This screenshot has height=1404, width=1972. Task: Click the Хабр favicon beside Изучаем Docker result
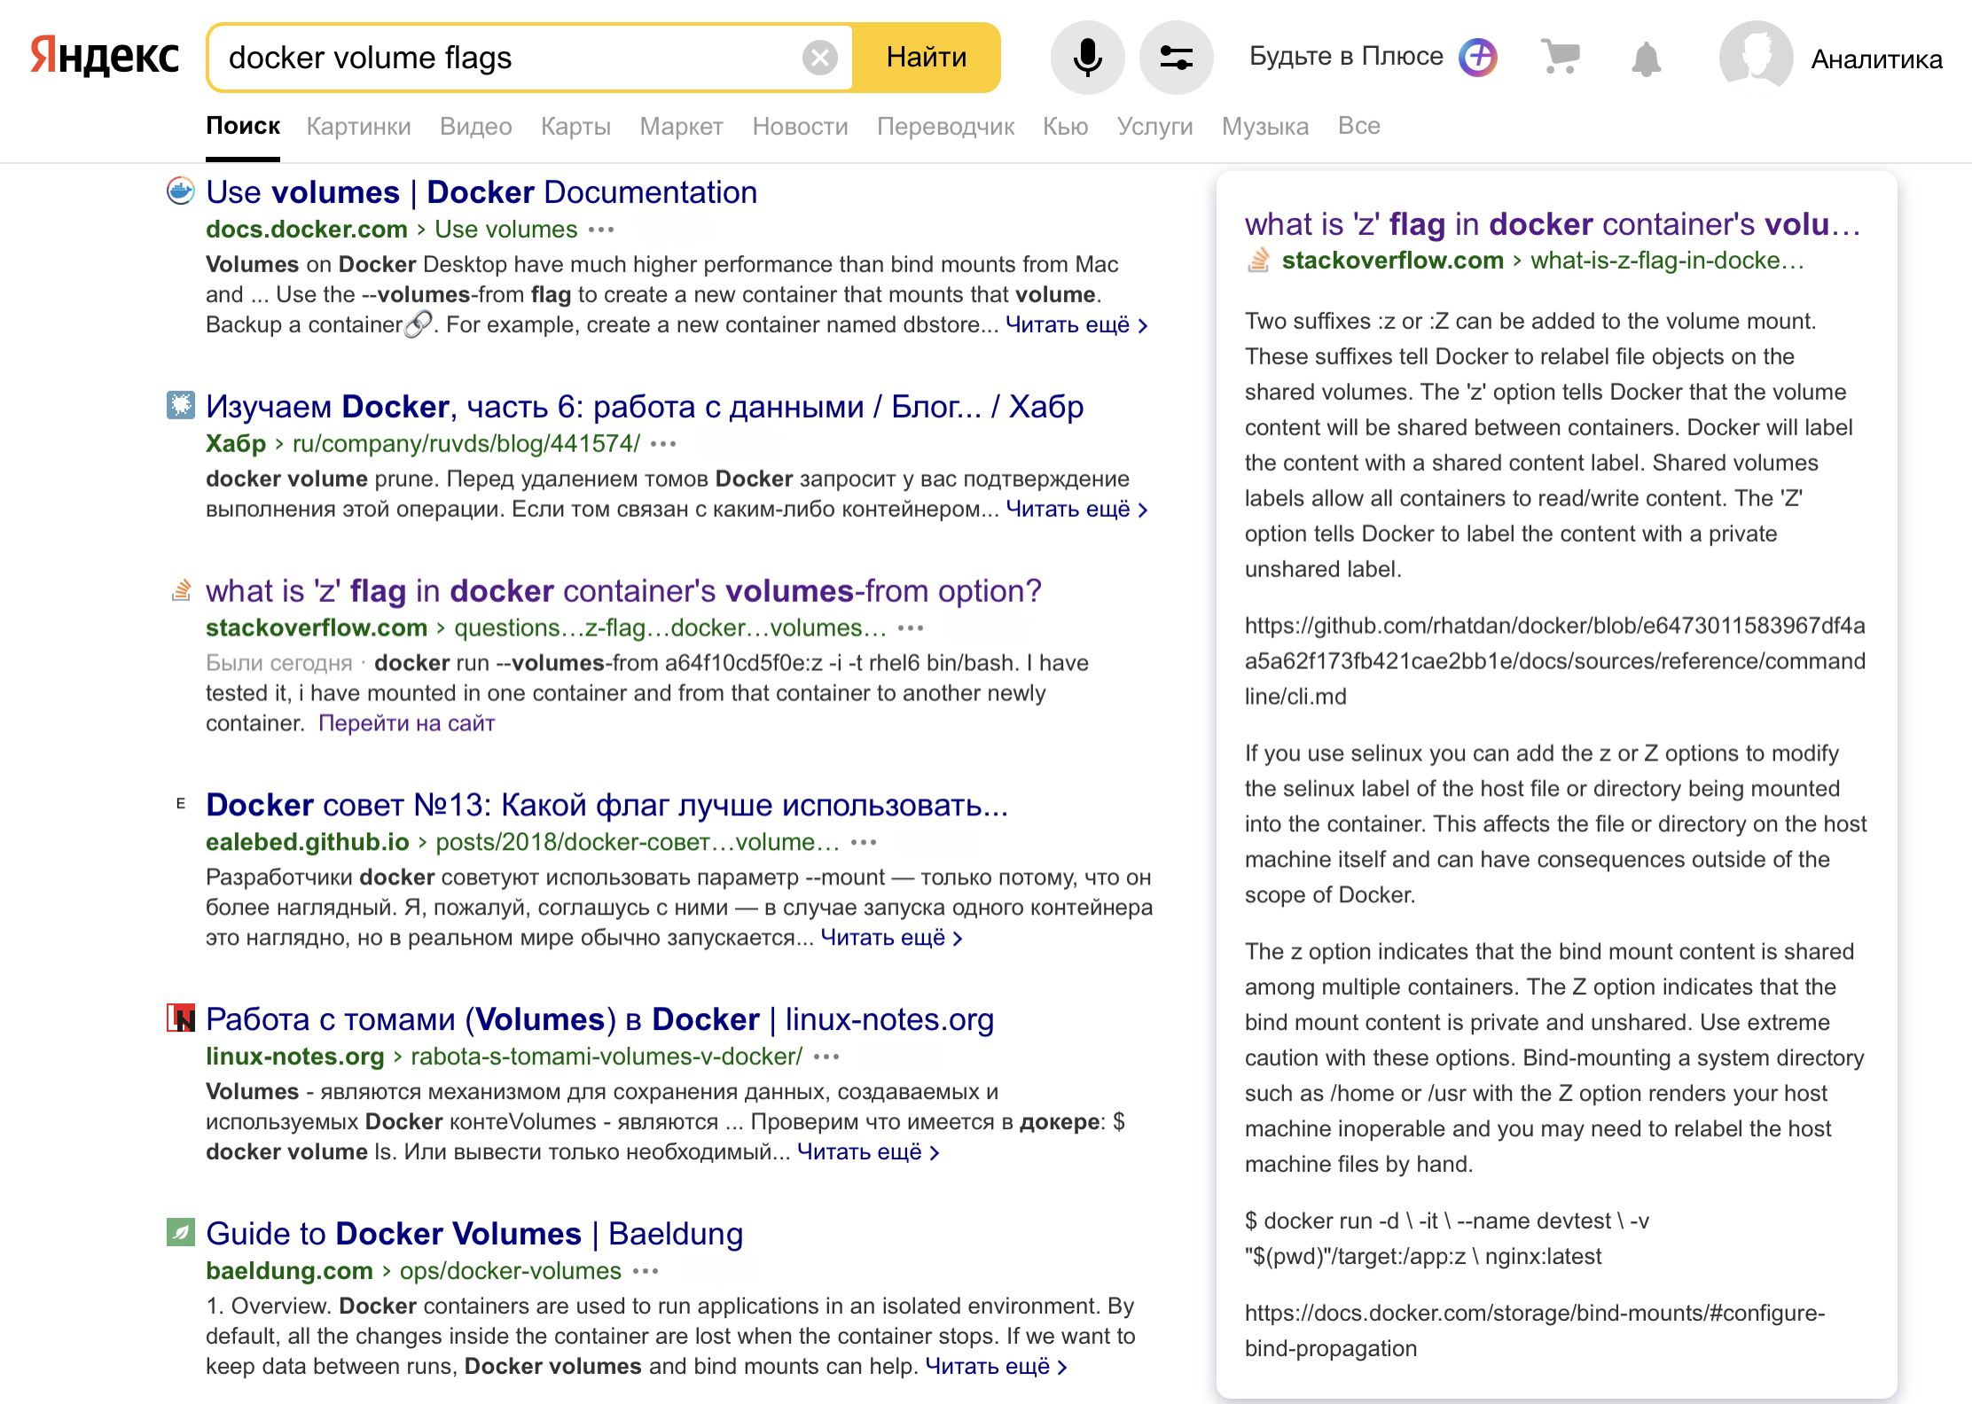(x=181, y=405)
